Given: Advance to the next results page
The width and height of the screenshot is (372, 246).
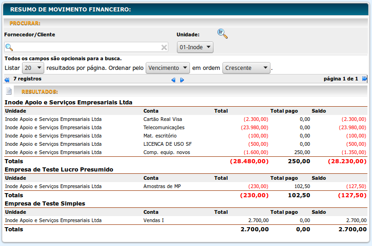Looking at the screenshot, I should (x=182, y=80).
